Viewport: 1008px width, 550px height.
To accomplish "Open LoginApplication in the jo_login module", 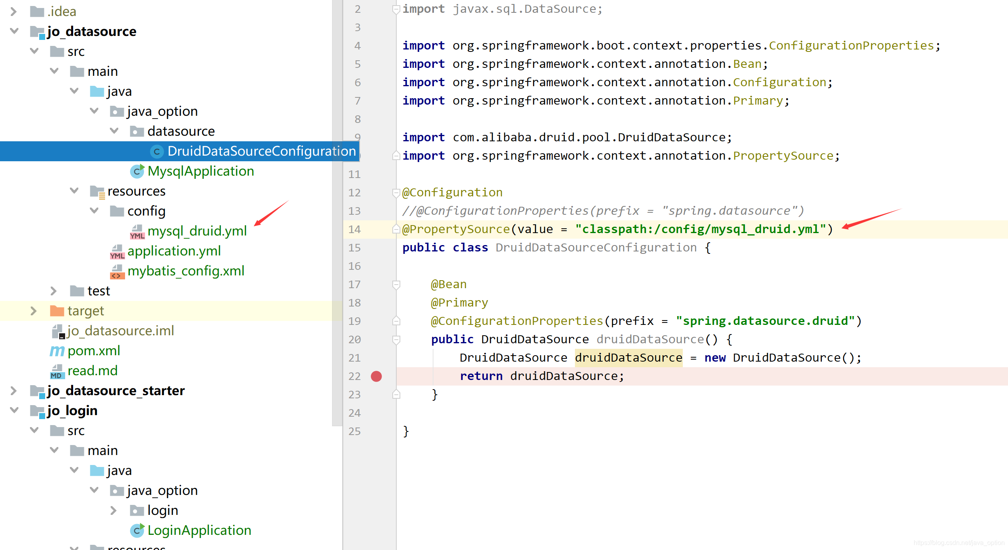I will [x=199, y=530].
